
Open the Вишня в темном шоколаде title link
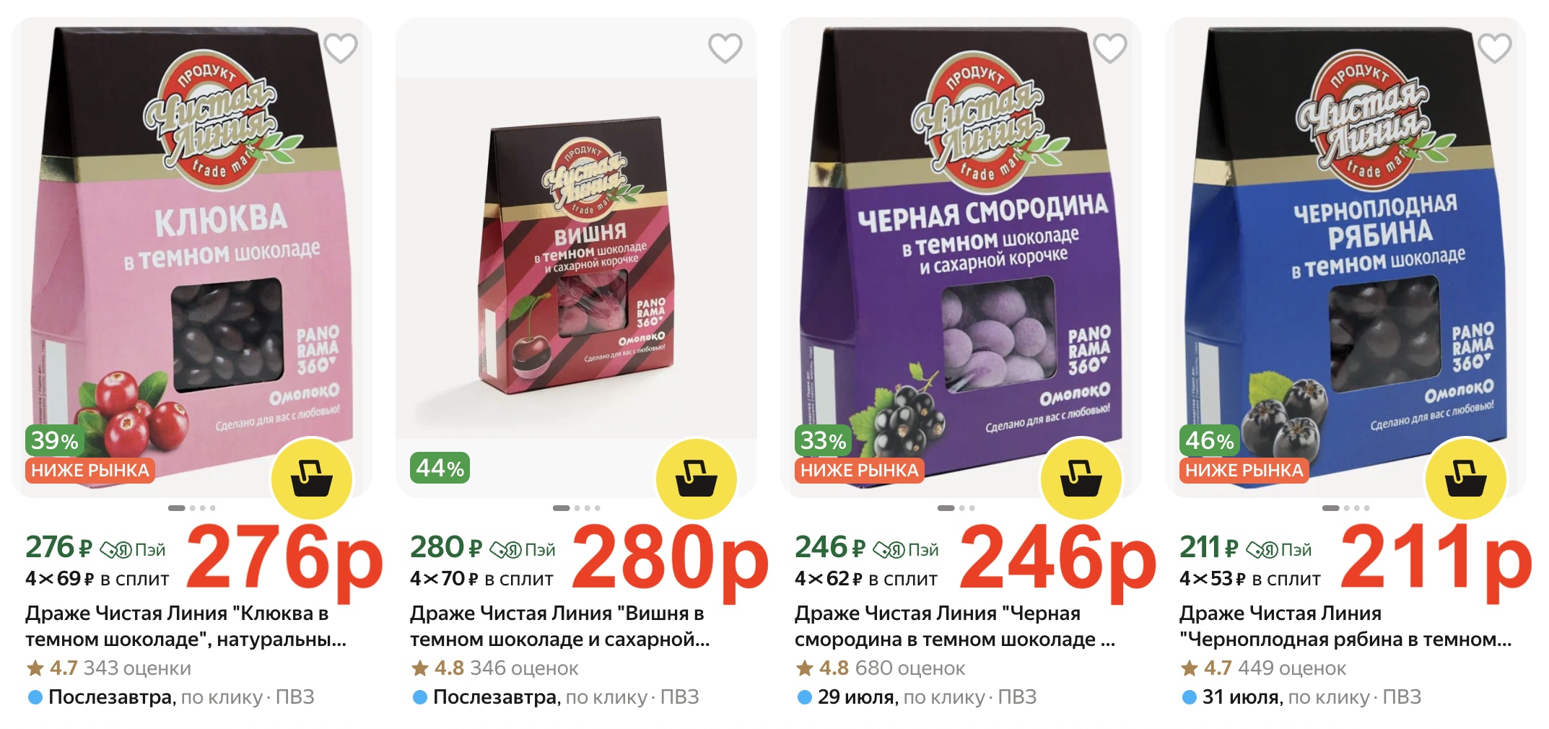click(x=559, y=626)
